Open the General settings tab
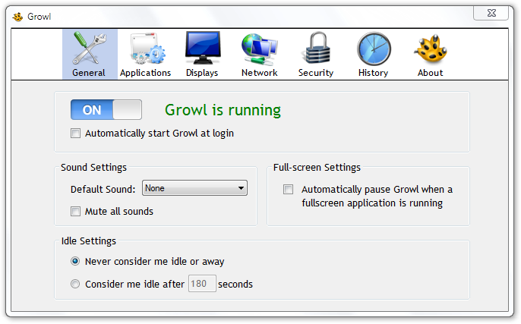This screenshot has width=521, height=324. (90, 55)
